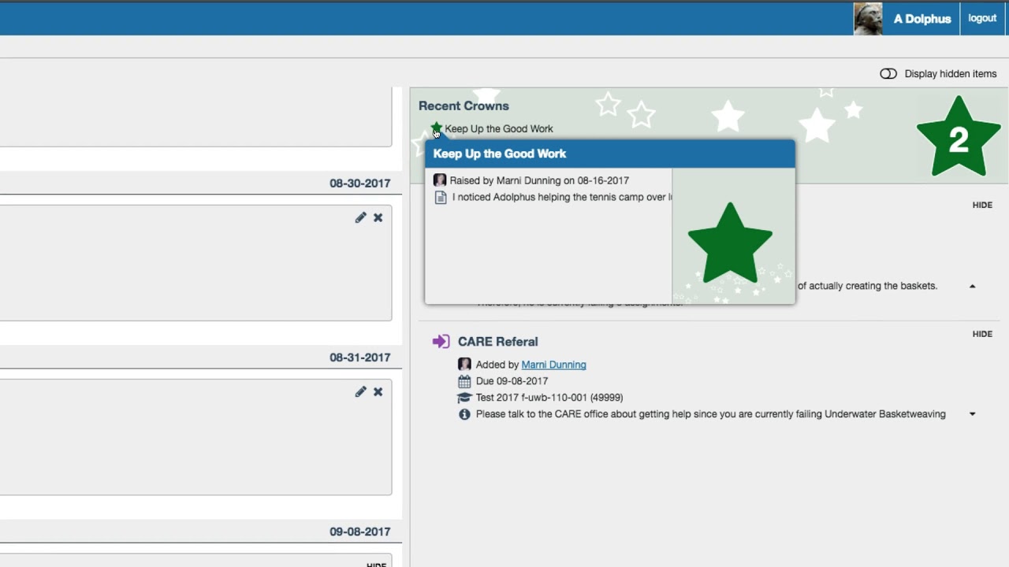Delete the entry under 08-30-2017 with the X
Screen dimensions: 1009x567
pos(378,217)
